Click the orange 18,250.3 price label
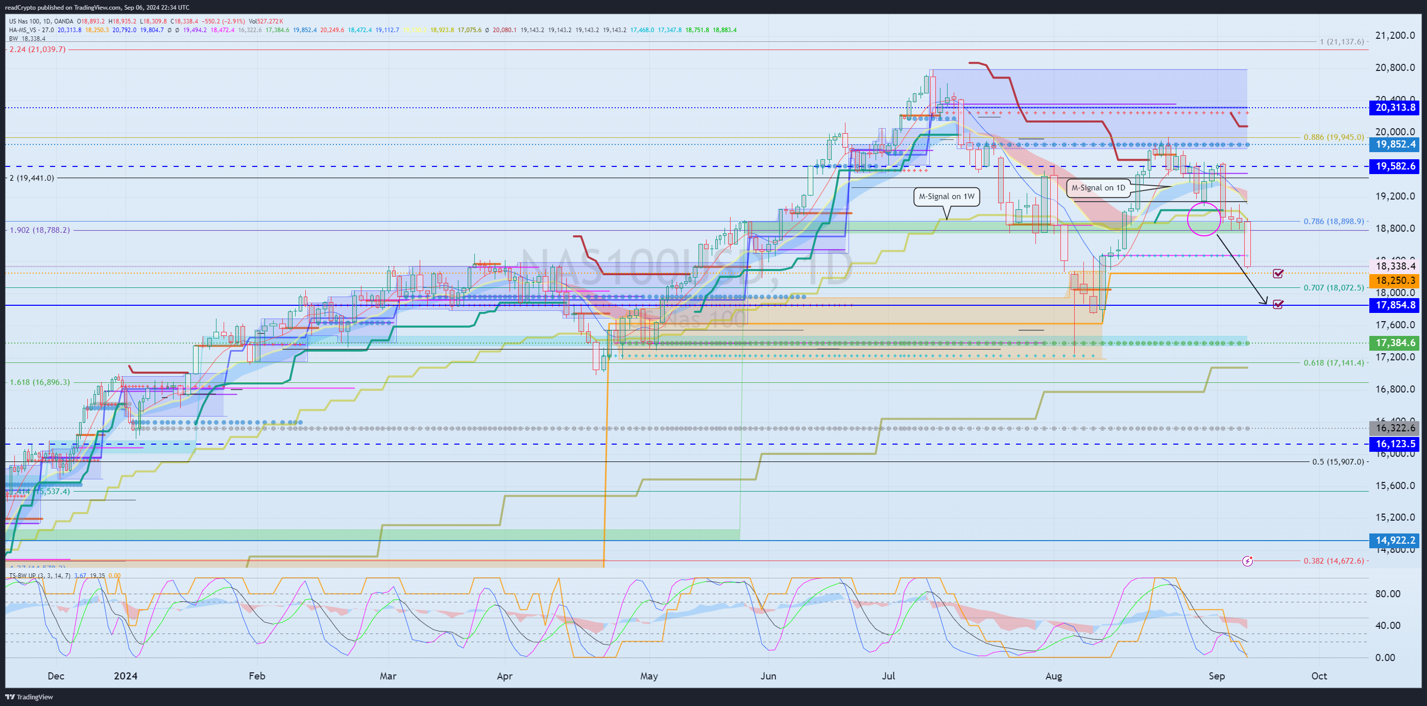1427x706 pixels. 1395,281
